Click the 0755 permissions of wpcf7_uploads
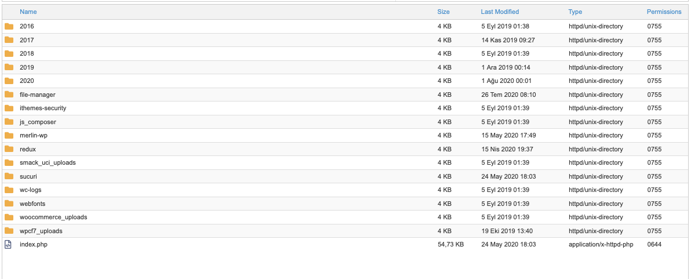 (654, 231)
